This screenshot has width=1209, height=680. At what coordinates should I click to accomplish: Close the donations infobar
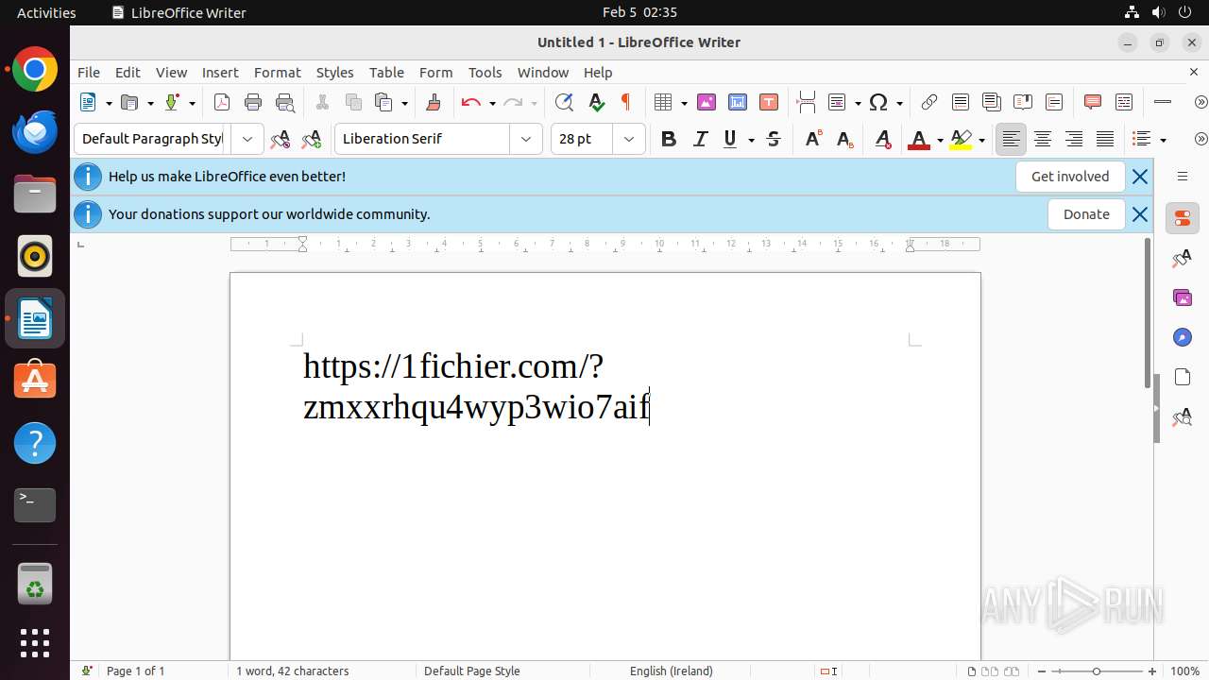[x=1140, y=214]
